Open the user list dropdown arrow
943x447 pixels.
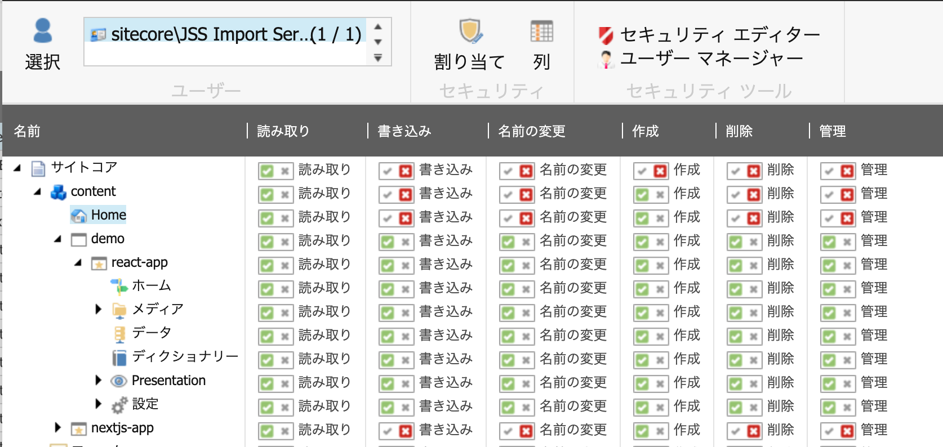click(x=378, y=58)
